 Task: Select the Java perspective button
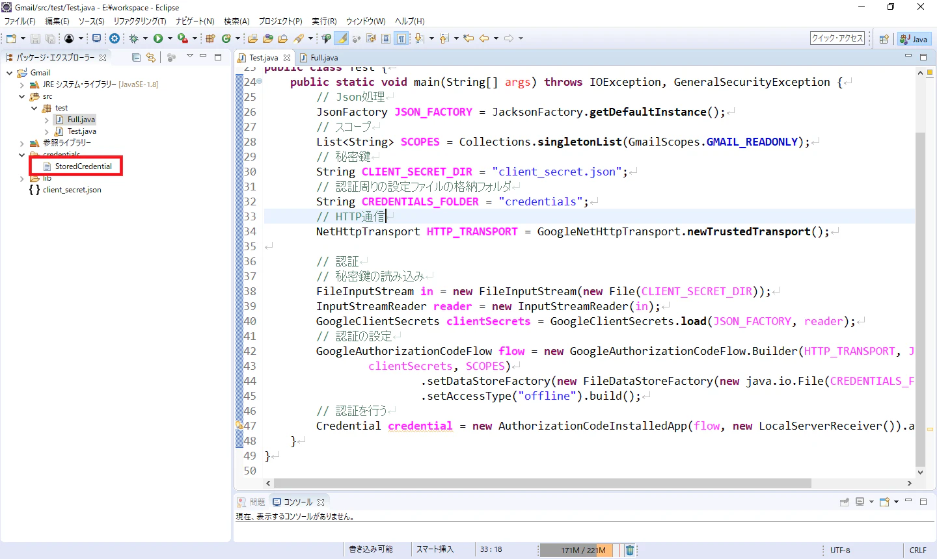click(914, 39)
